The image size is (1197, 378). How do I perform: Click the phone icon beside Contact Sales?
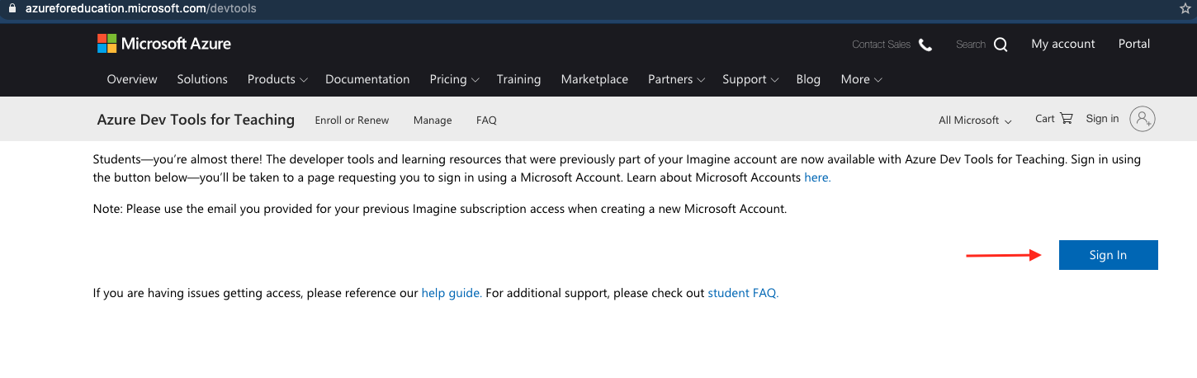tap(925, 45)
